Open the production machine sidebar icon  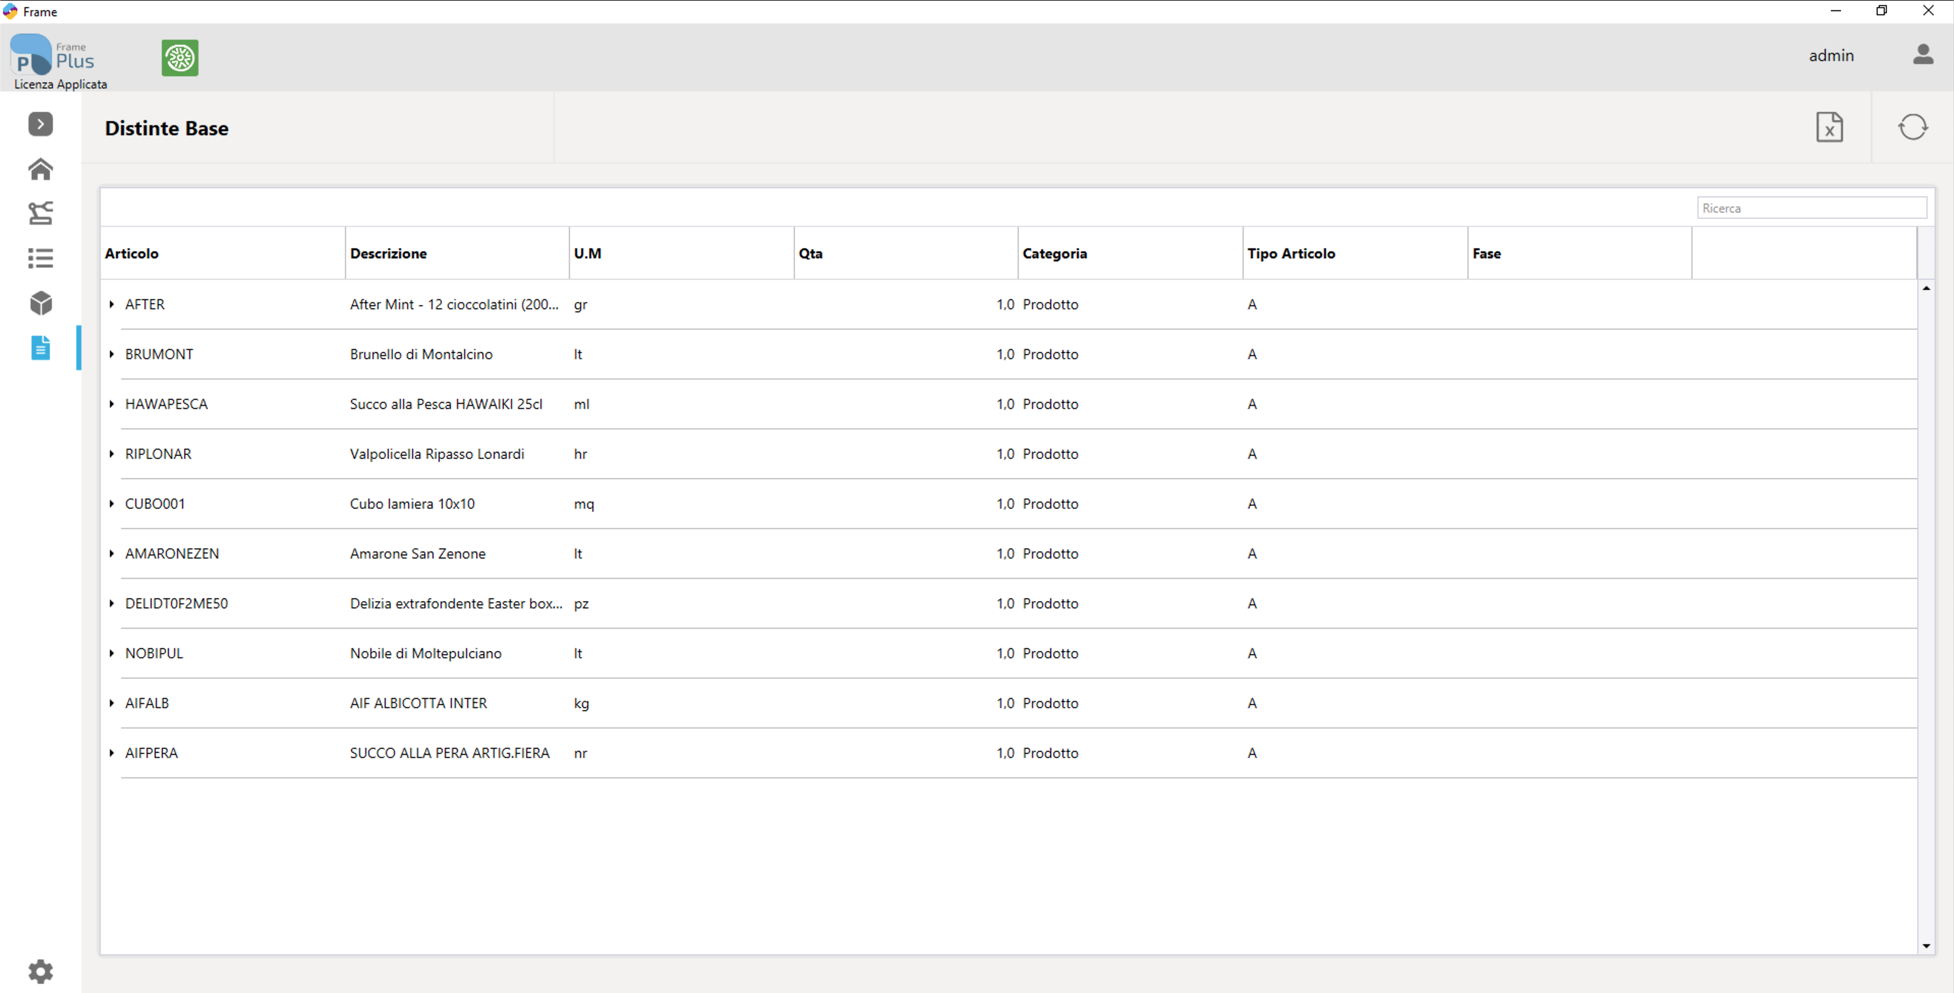[x=40, y=213]
